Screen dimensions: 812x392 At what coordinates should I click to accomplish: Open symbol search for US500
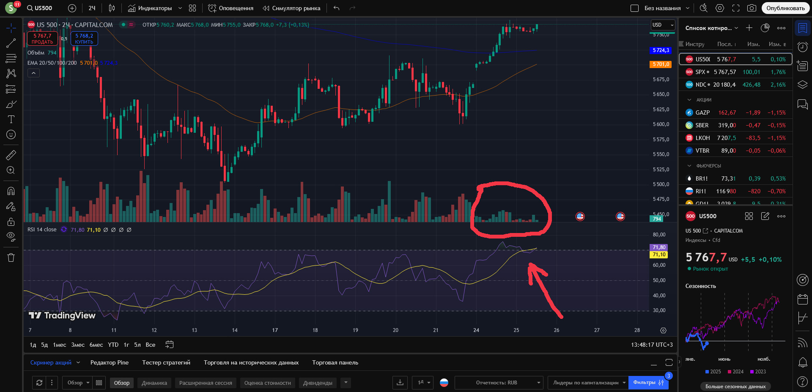pyautogui.click(x=40, y=8)
